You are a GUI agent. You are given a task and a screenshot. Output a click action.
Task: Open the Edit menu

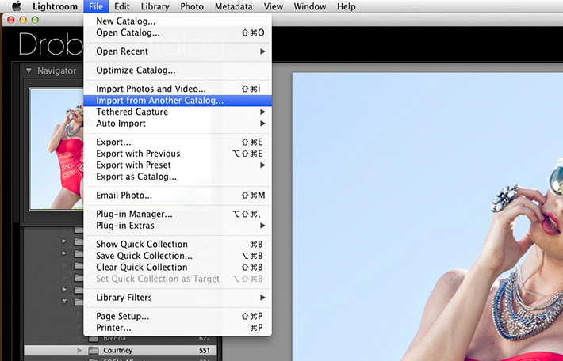(122, 6)
